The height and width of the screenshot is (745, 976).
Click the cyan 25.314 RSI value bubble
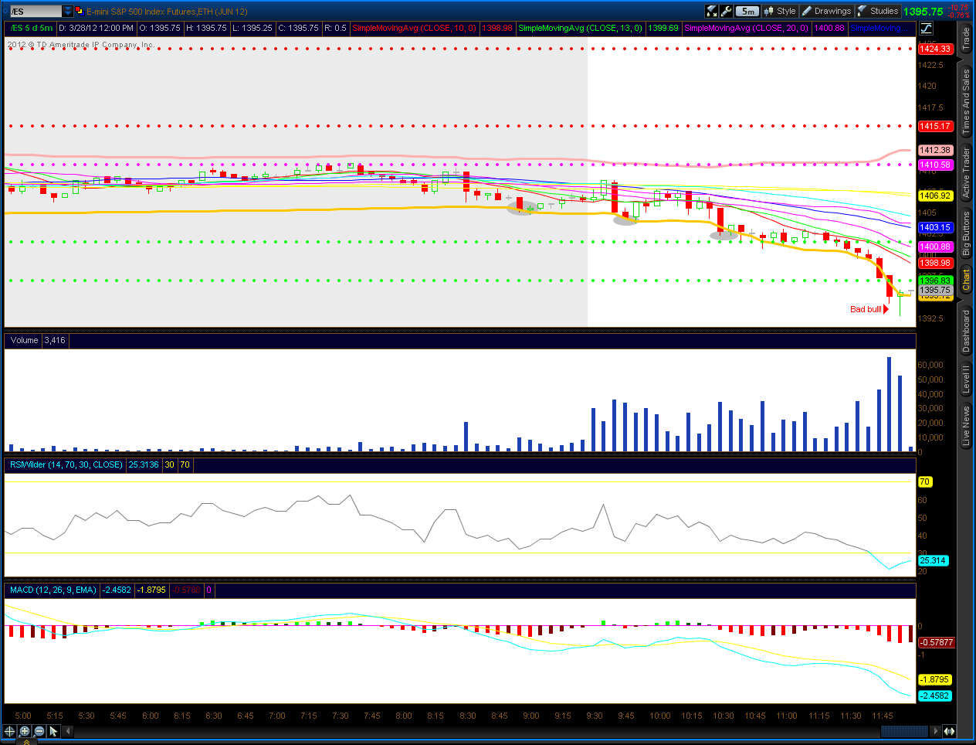point(933,560)
